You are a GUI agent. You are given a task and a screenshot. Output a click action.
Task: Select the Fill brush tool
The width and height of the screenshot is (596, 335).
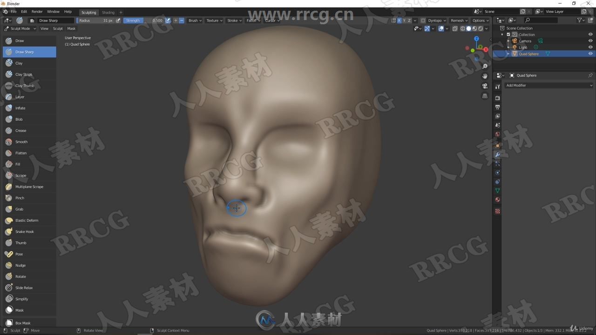pos(29,164)
